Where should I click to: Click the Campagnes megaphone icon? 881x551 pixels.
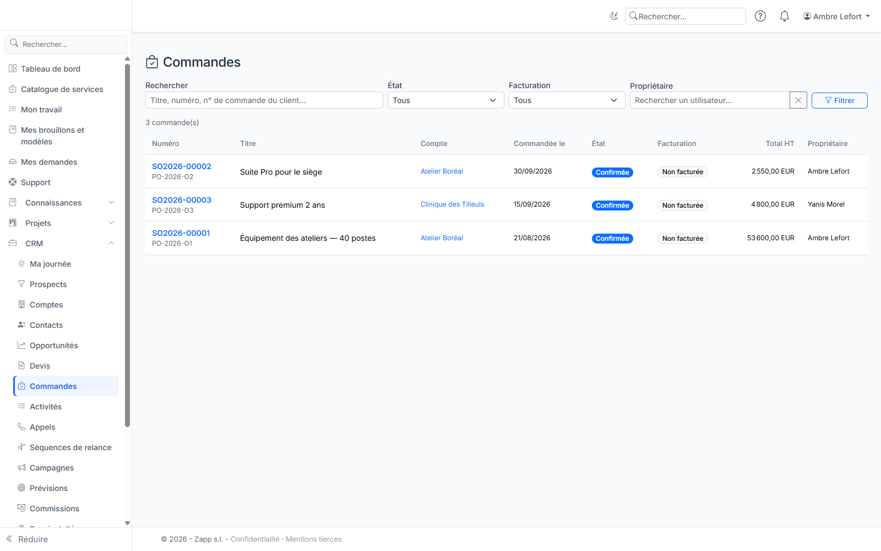point(21,467)
